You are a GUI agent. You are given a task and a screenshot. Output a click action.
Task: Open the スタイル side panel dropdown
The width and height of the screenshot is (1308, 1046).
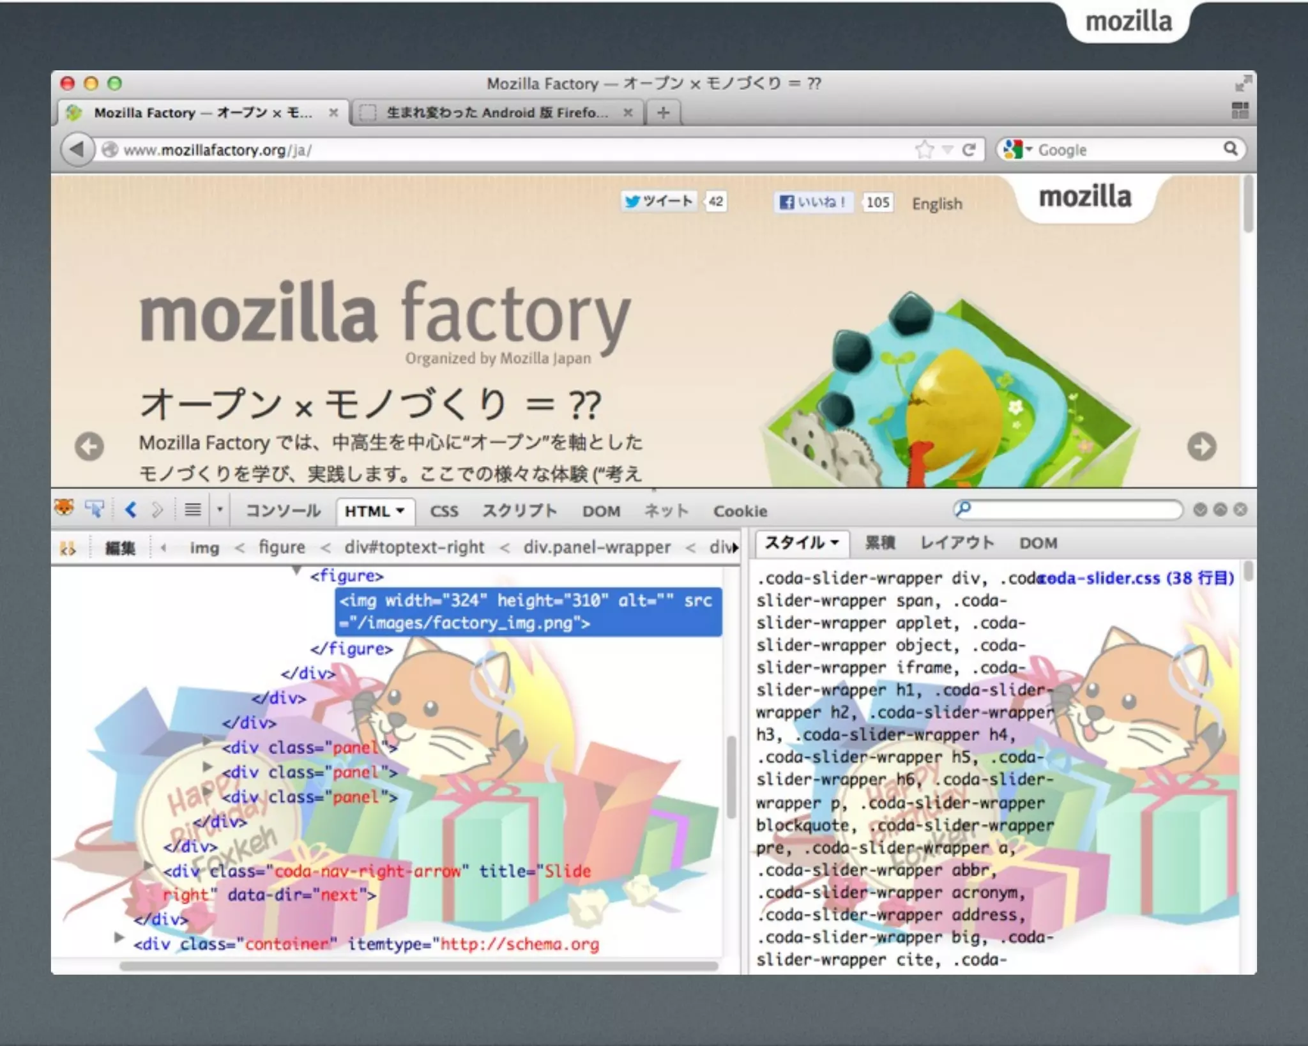(x=835, y=543)
